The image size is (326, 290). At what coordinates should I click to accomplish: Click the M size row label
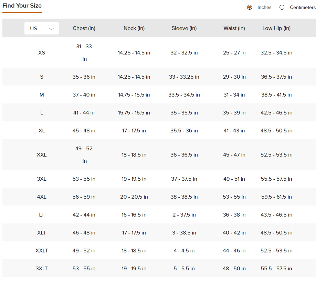click(42, 94)
